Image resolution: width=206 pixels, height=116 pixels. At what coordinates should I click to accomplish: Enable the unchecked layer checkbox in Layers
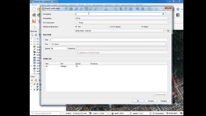(34, 87)
